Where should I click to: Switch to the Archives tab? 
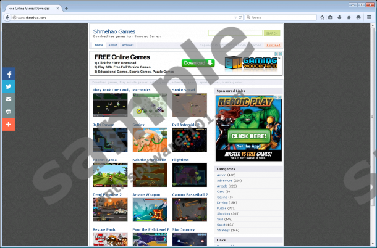pyautogui.click(x=128, y=45)
